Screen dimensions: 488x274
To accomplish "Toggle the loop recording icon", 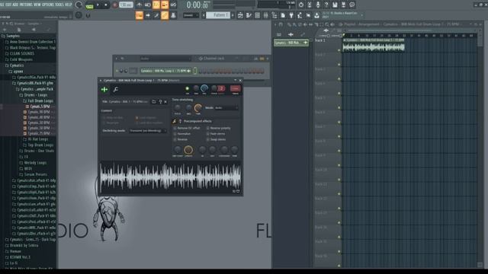I will (173, 5).
